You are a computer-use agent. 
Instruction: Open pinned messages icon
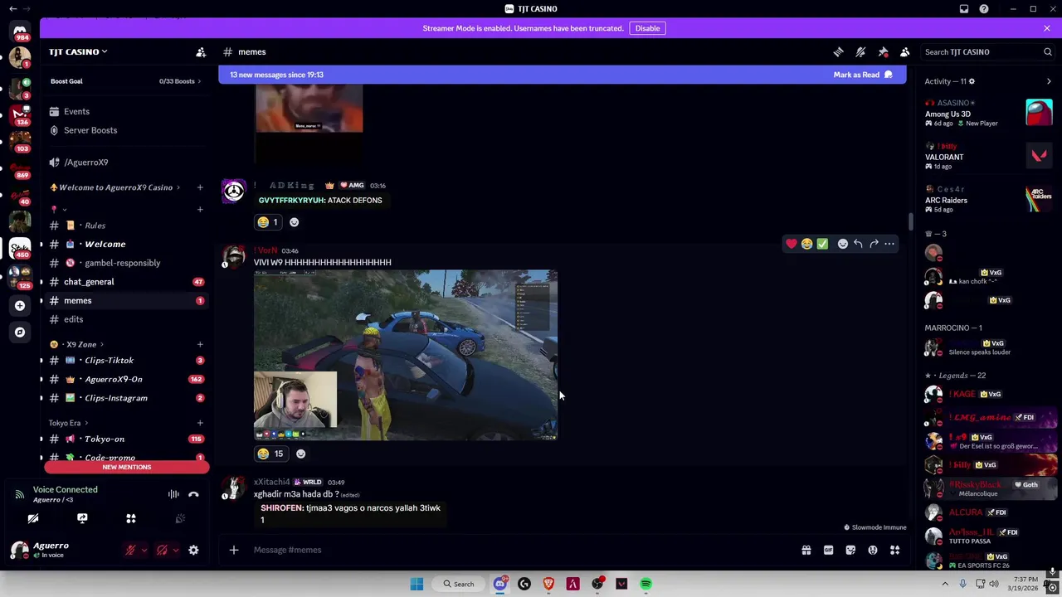[x=883, y=52]
